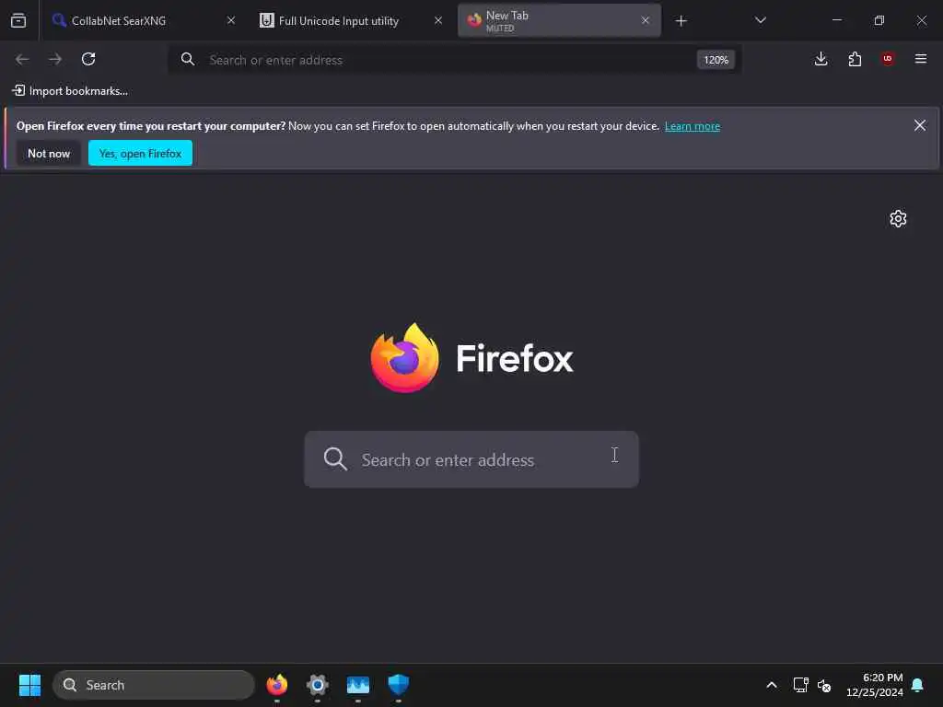This screenshot has height=707, width=943.
Task: Select the New Tab tab
Action: [x=559, y=20]
